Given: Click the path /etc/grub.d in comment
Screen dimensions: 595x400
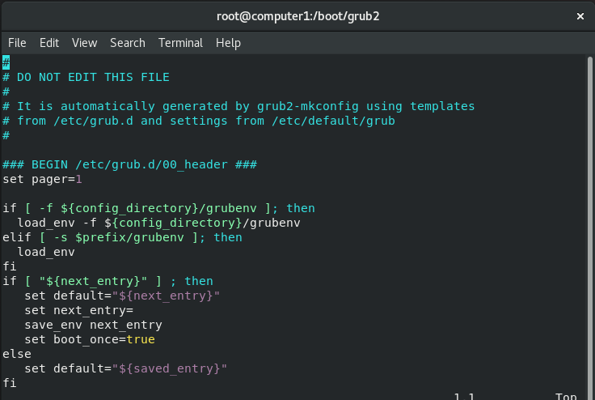Looking at the screenshot, I should tap(93, 121).
